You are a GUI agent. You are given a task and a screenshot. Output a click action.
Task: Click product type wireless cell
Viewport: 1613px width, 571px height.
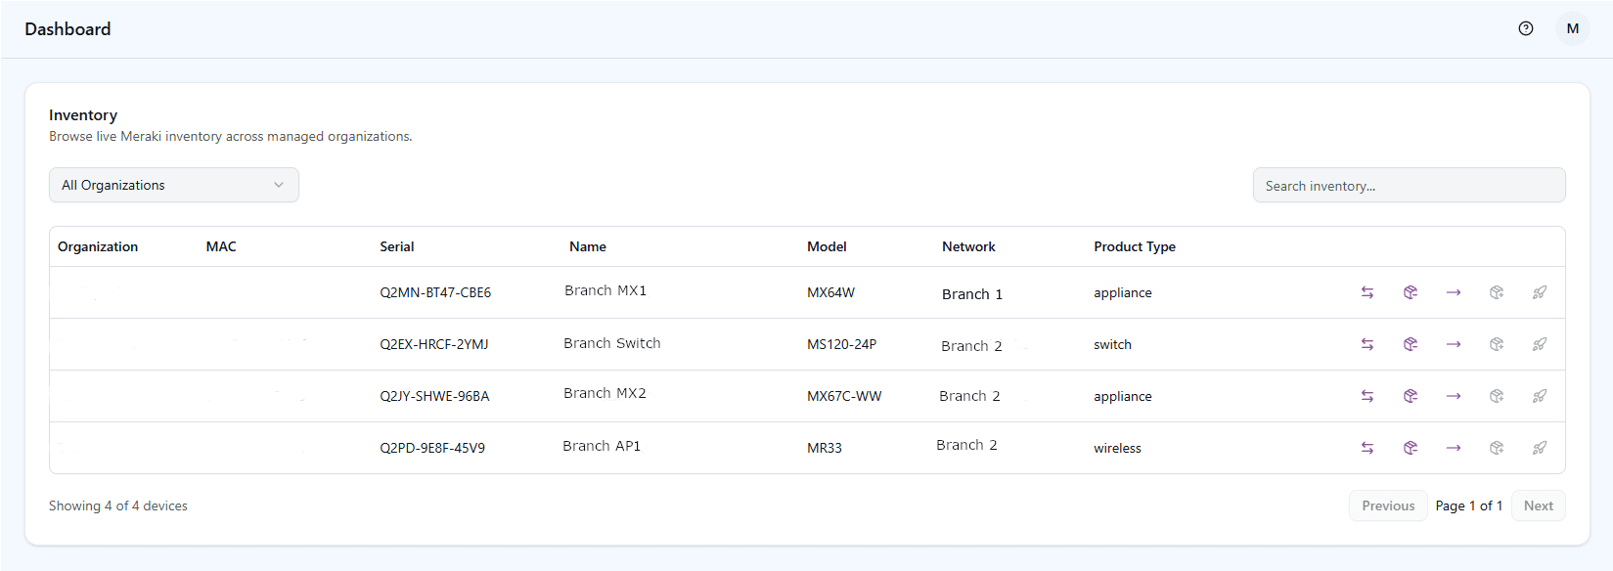pyautogui.click(x=1117, y=448)
